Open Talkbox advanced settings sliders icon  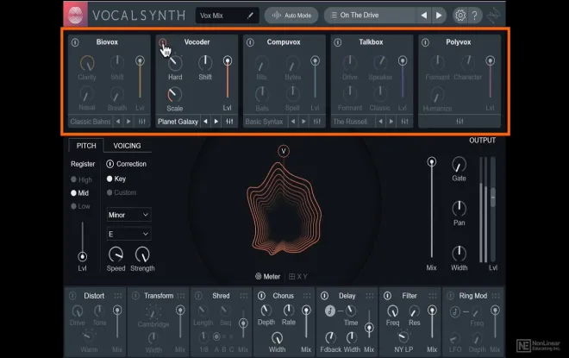pos(404,122)
